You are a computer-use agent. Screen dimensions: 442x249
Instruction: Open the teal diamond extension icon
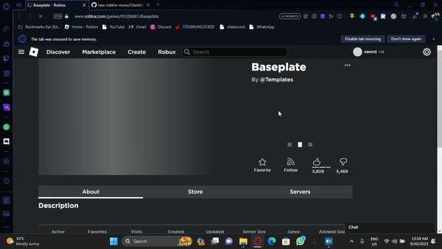click(363, 17)
